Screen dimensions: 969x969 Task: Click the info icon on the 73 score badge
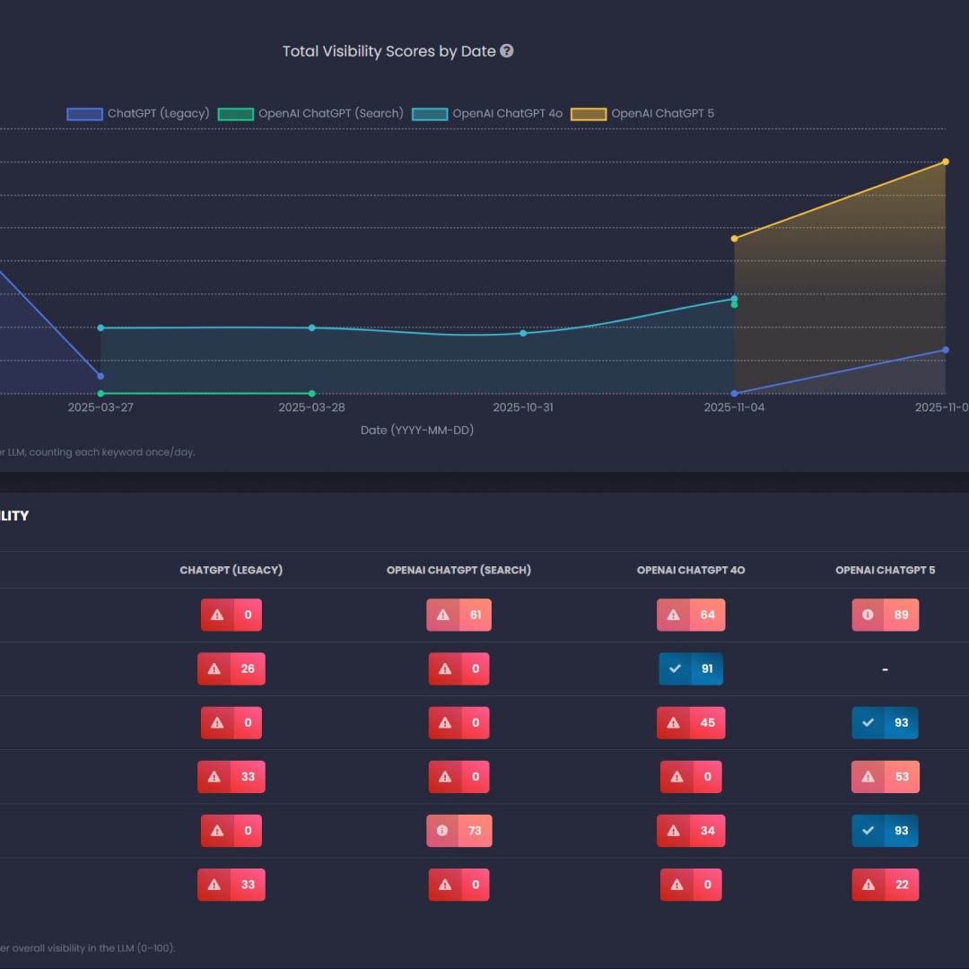point(442,831)
